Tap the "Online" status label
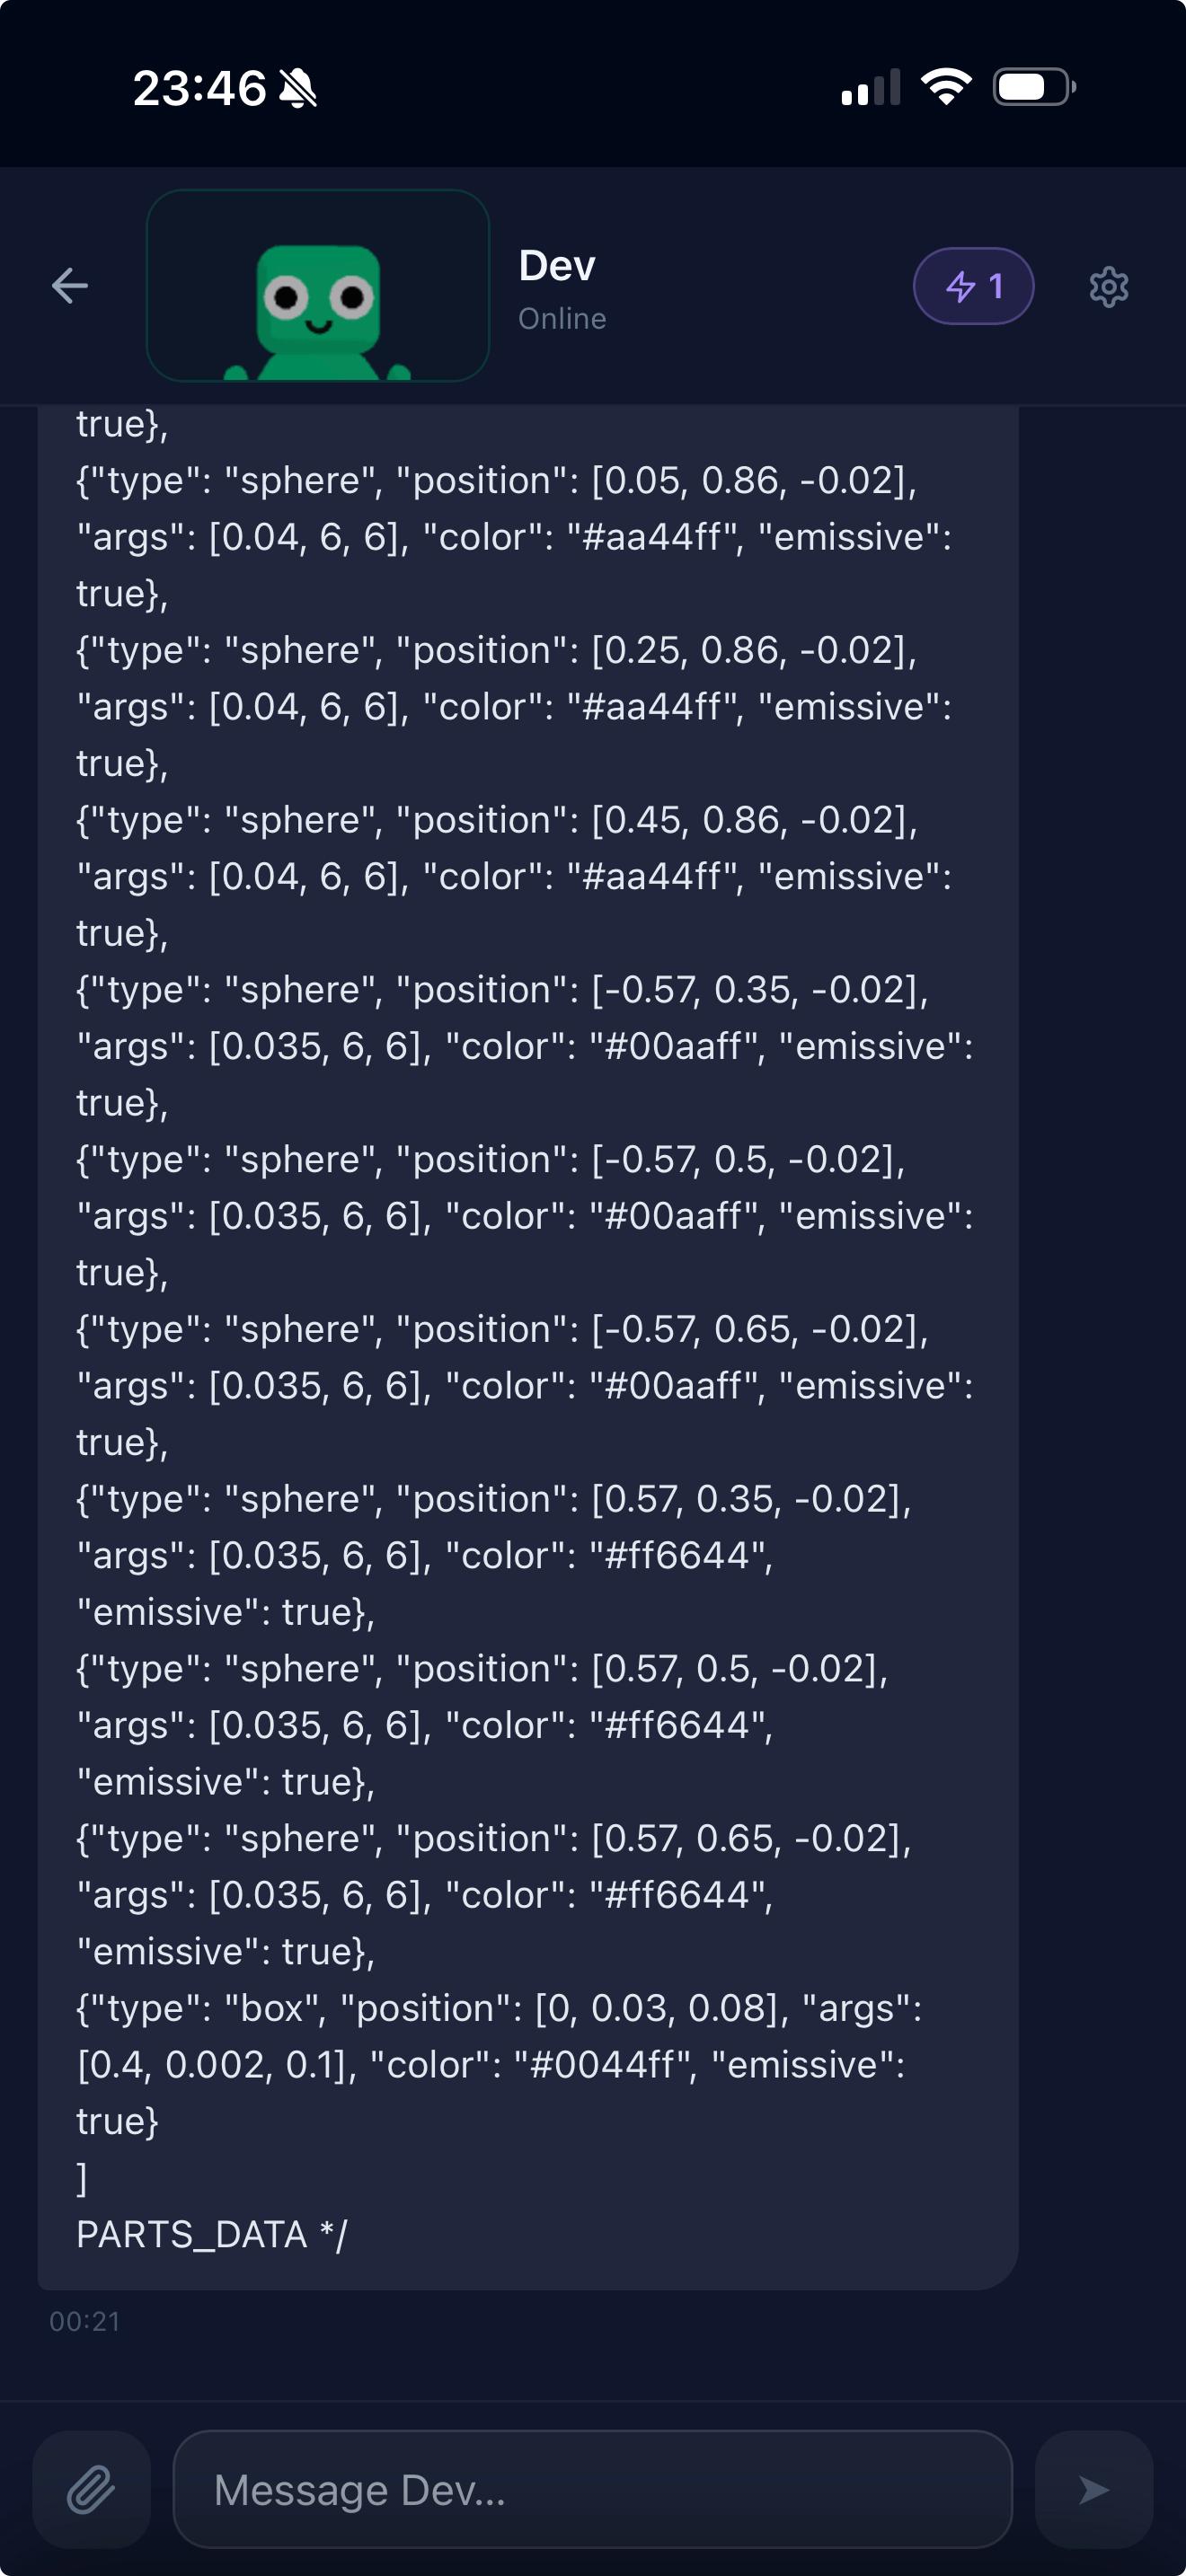Screen dimensions: 1186x2576 tap(562, 319)
